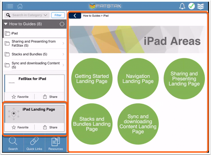Click the Search in Category field
This screenshot has height=155, width=211.
tap(27, 15)
